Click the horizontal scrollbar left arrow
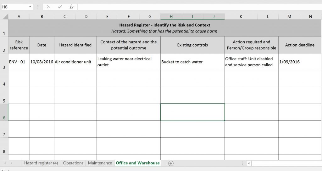This screenshot has height=171, width=322. 249,163
